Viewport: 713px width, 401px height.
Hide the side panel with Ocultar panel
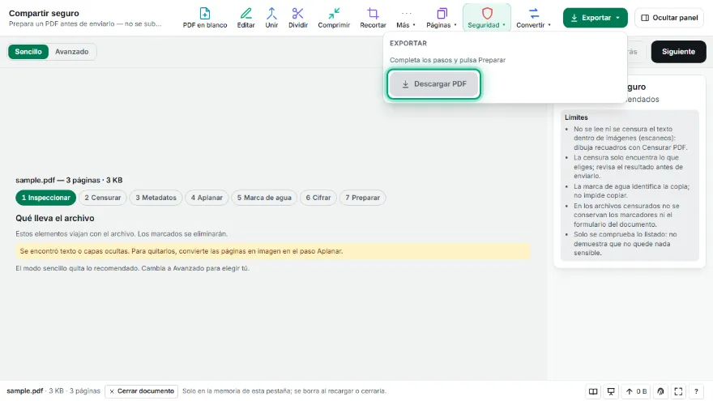click(669, 18)
